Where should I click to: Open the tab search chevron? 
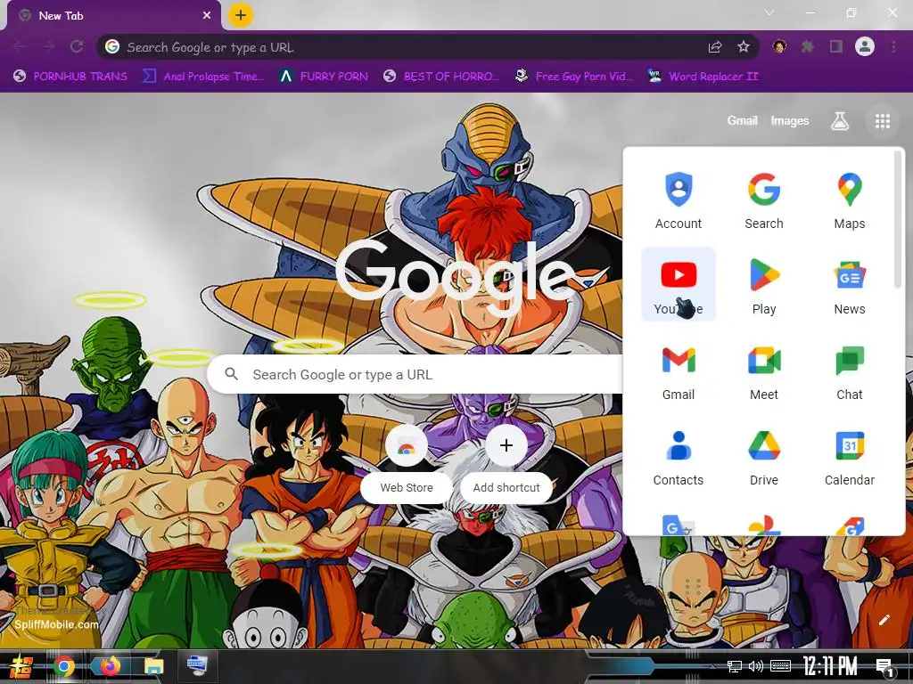click(x=769, y=12)
